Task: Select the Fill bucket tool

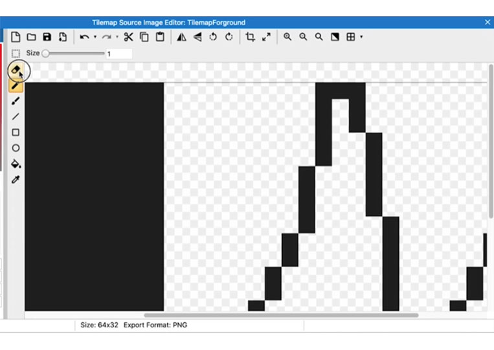Action: coord(16,164)
